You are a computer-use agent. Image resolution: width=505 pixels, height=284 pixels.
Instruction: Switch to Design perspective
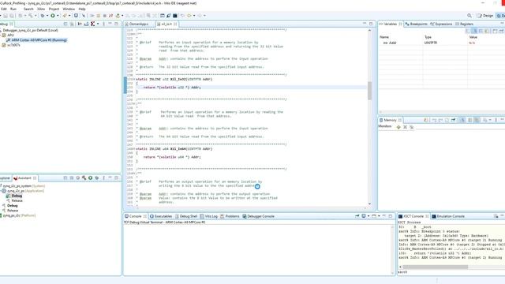(485, 16)
